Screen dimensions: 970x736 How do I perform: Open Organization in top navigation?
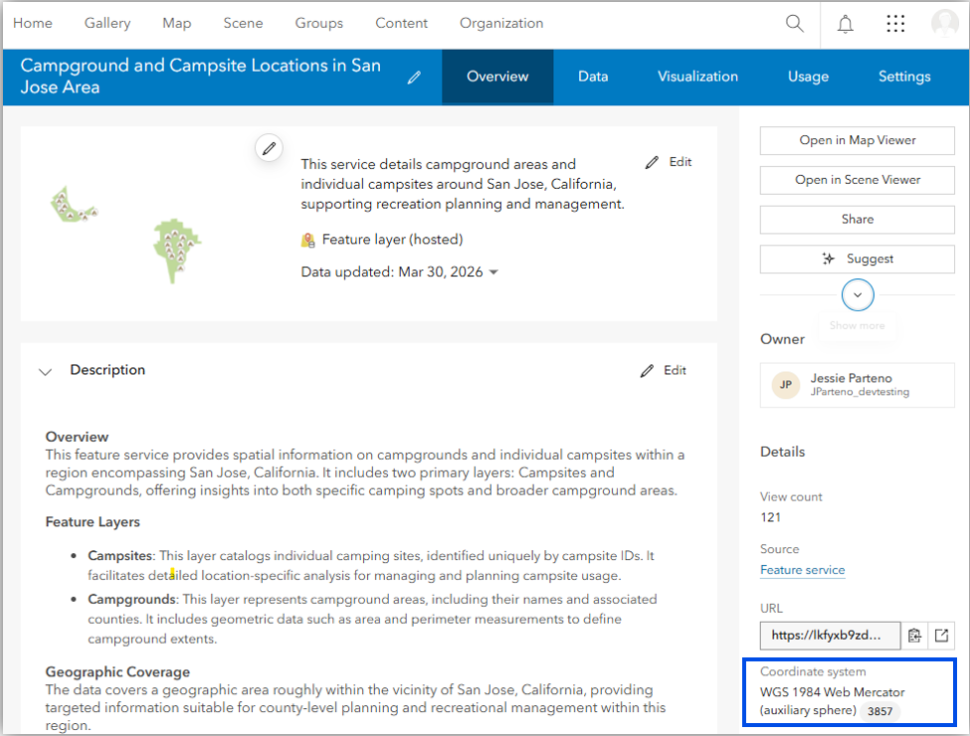[501, 24]
